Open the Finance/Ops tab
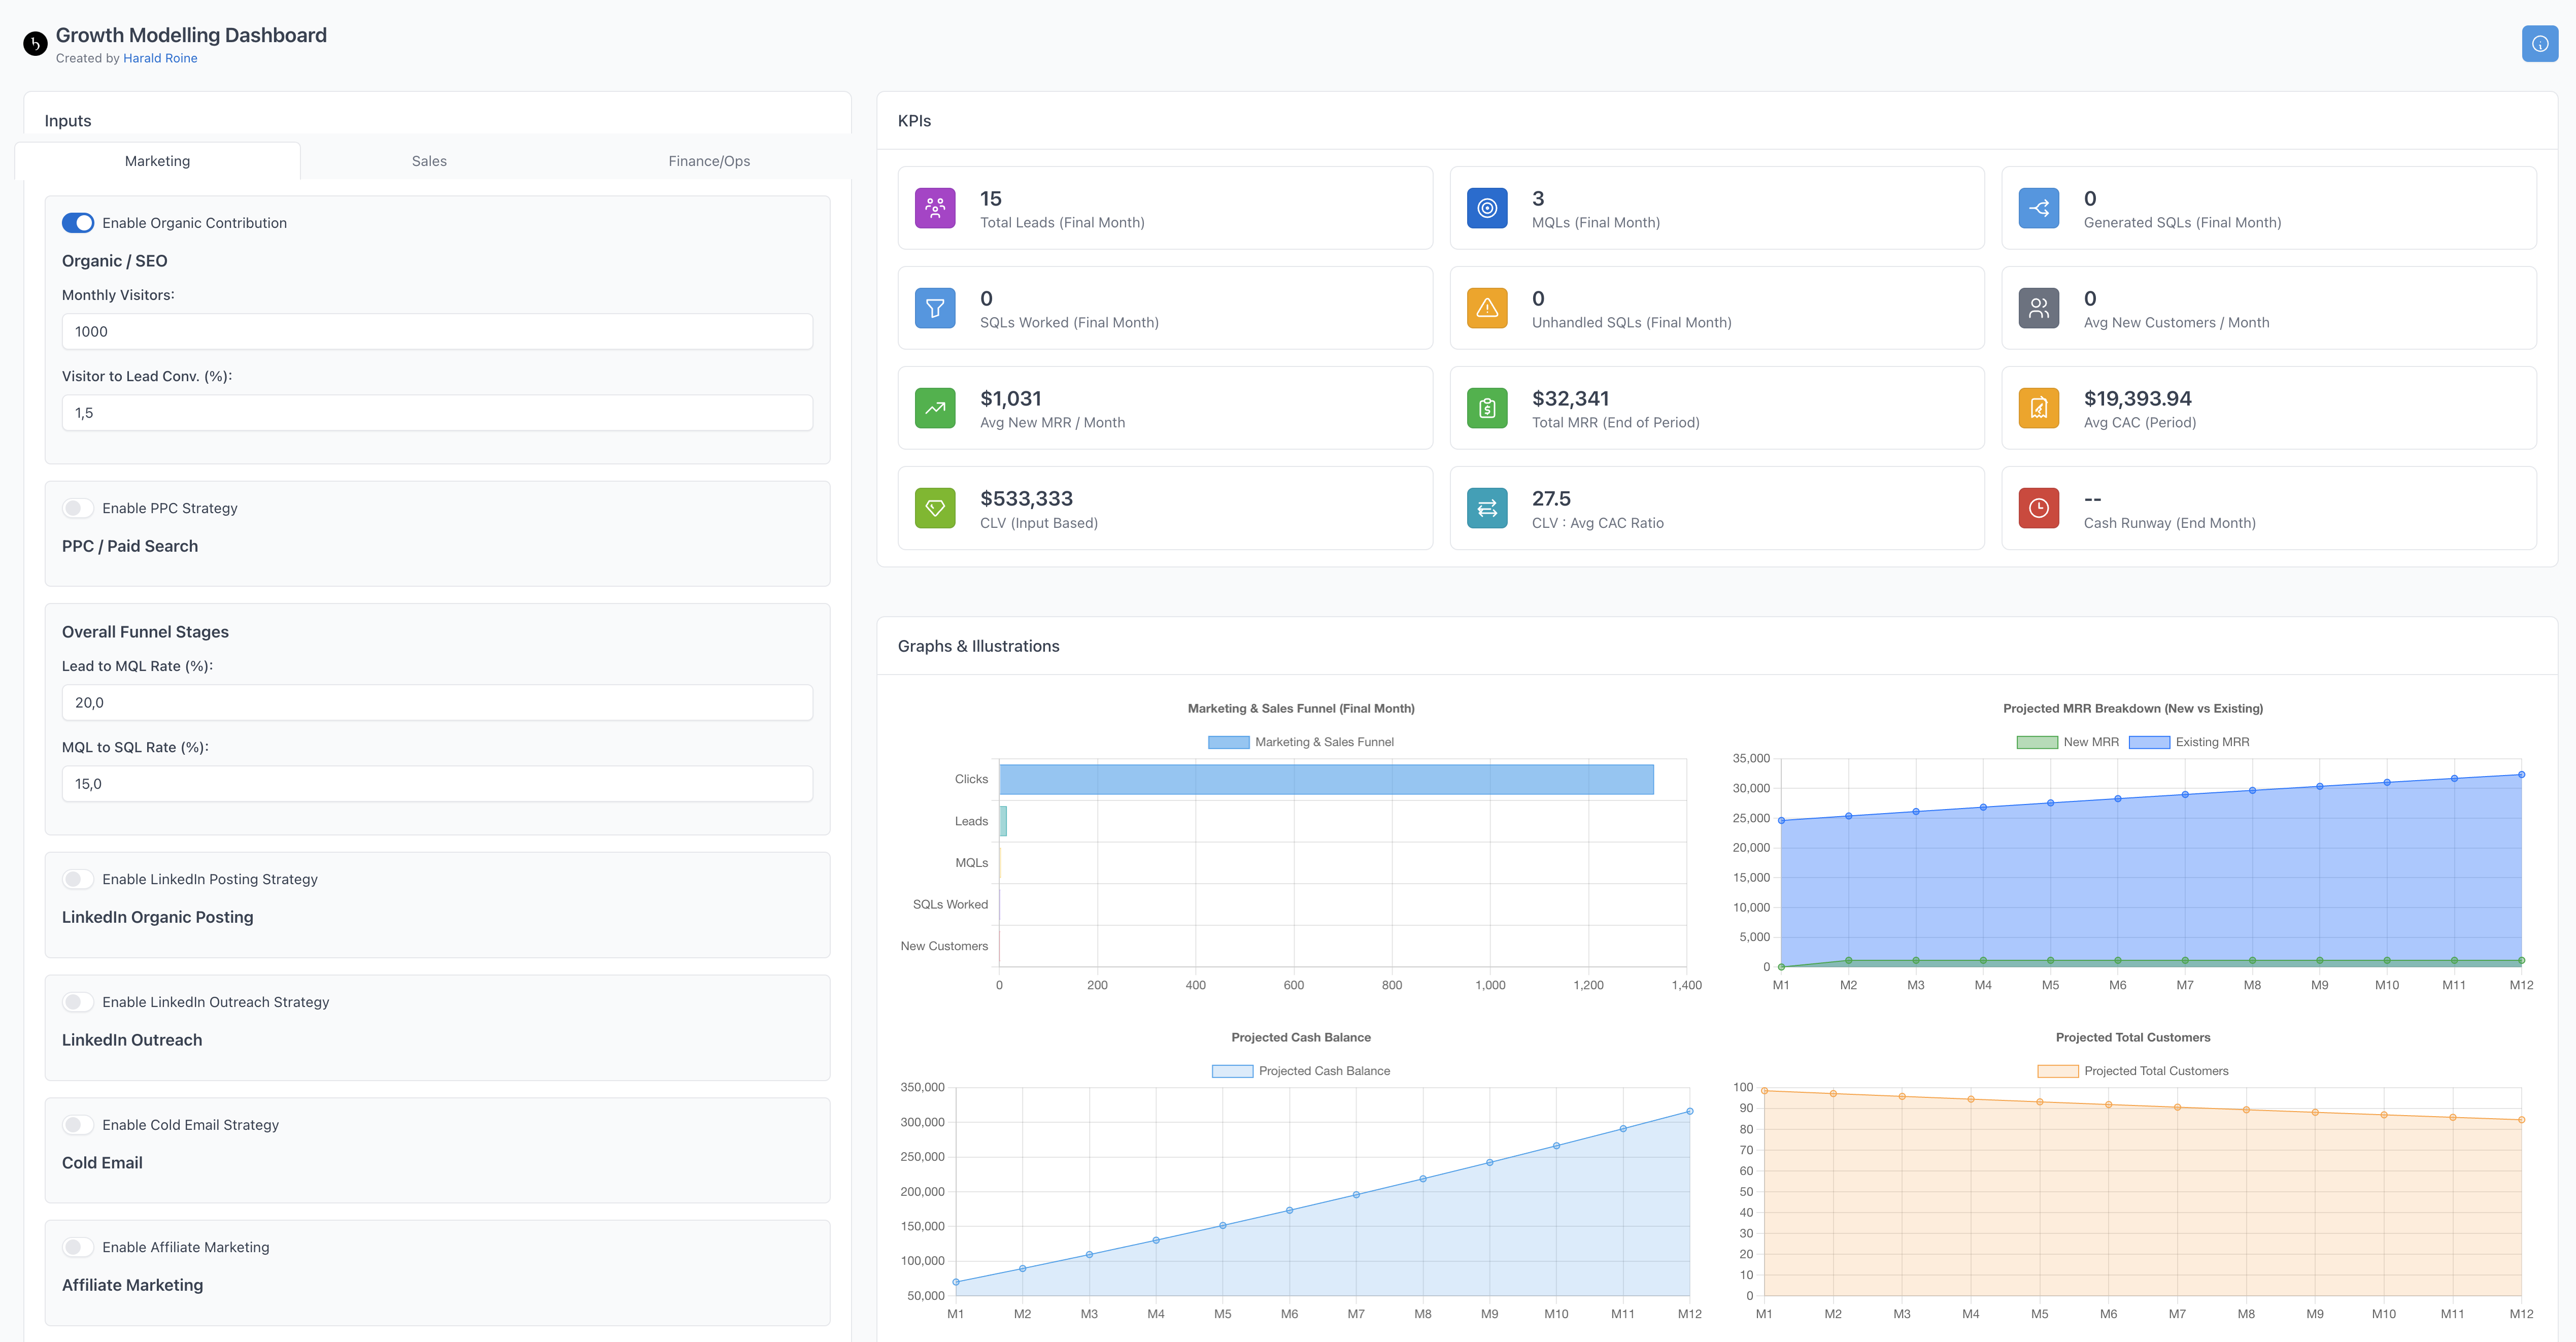Image resolution: width=2576 pixels, height=1342 pixels. (709, 161)
